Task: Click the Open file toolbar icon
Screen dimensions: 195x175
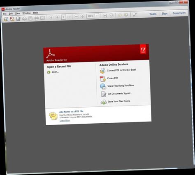Action: click(x=6, y=19)
